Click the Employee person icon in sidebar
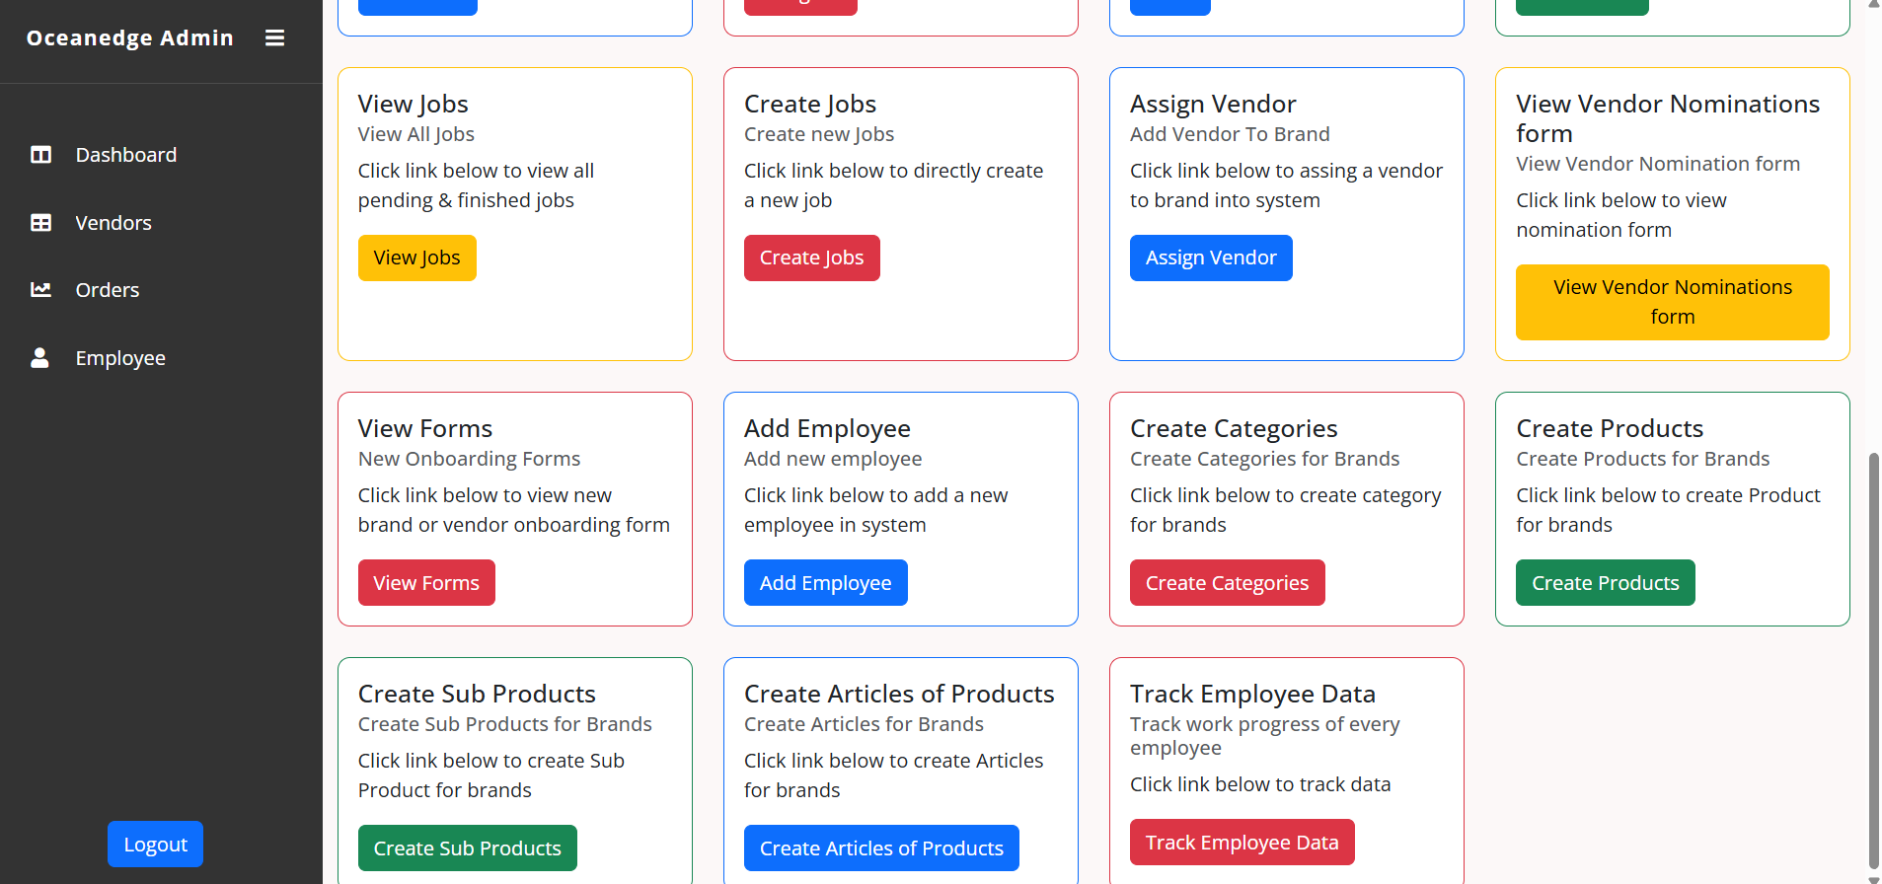Image resolution: width=1882 pixels, height=884 pixels. [39, 358]
